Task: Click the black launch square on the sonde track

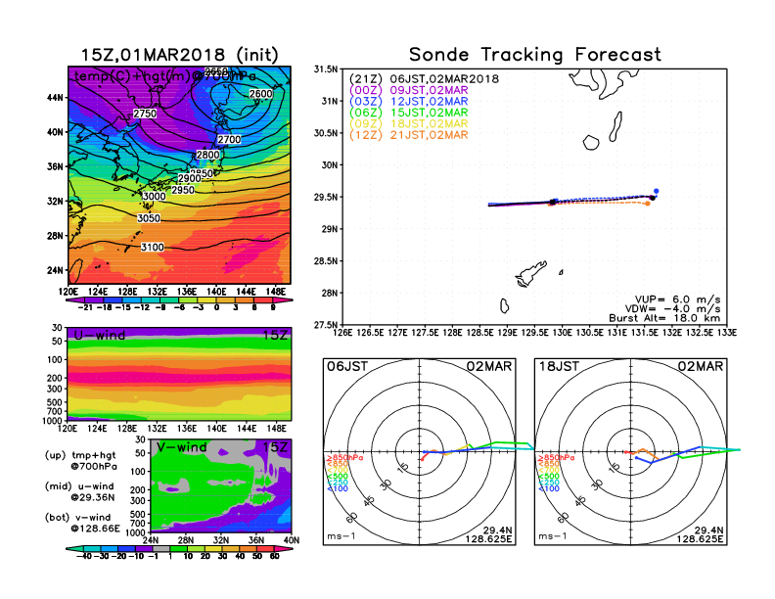Action: (553, 203)
